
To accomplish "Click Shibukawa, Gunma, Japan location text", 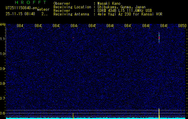I will click(x=121, y=7).
